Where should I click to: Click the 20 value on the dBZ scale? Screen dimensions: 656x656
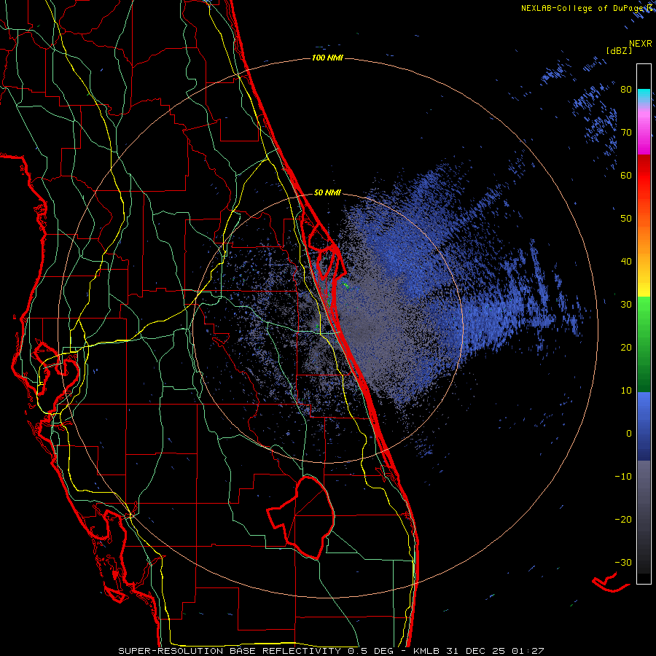pos(626,347)
